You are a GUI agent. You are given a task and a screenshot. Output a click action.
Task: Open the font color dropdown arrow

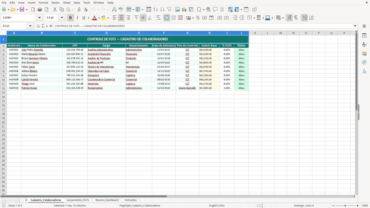(x=99, y=18)
